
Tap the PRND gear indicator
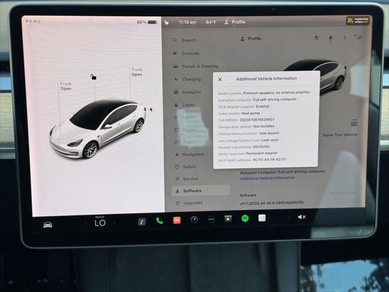[33, 21]
